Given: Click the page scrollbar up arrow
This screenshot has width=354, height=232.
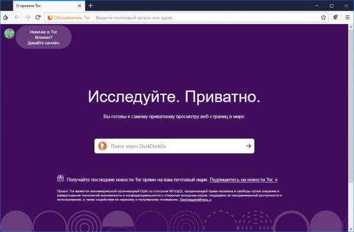Looking at the screenshot, I should click(x=351, y=27).
